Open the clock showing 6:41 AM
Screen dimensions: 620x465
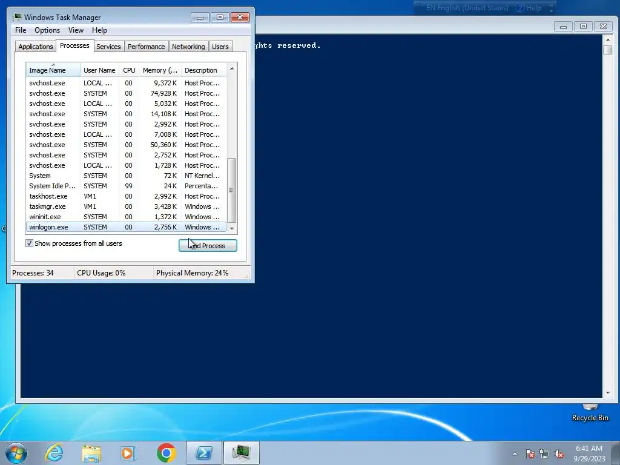589,453
